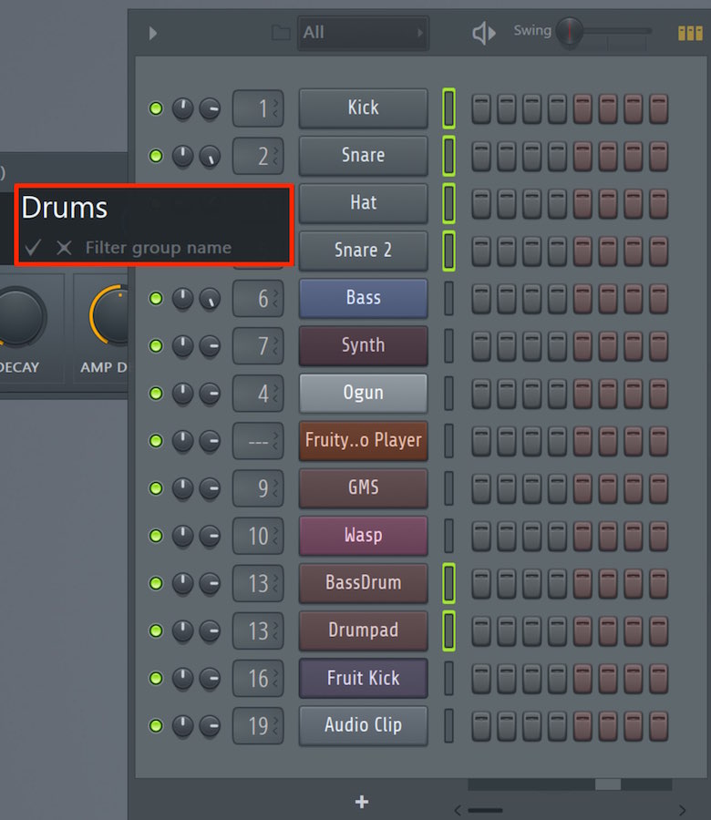This screenshot has height=820, width=711.
Task: Toggle graph editor bars icon
Action: tap(690, 34)
